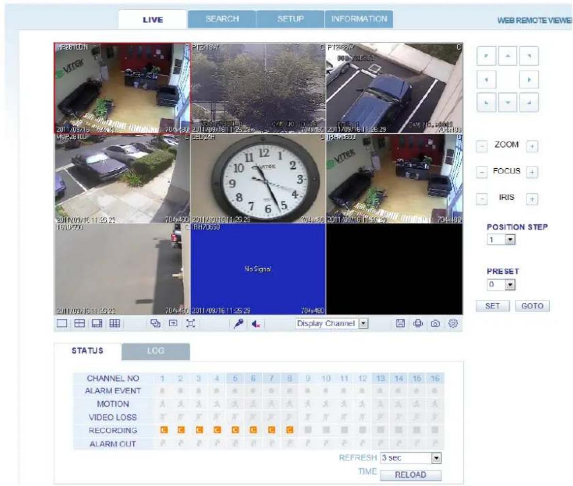Click the camera snapshot icon

tap(435, 323)
